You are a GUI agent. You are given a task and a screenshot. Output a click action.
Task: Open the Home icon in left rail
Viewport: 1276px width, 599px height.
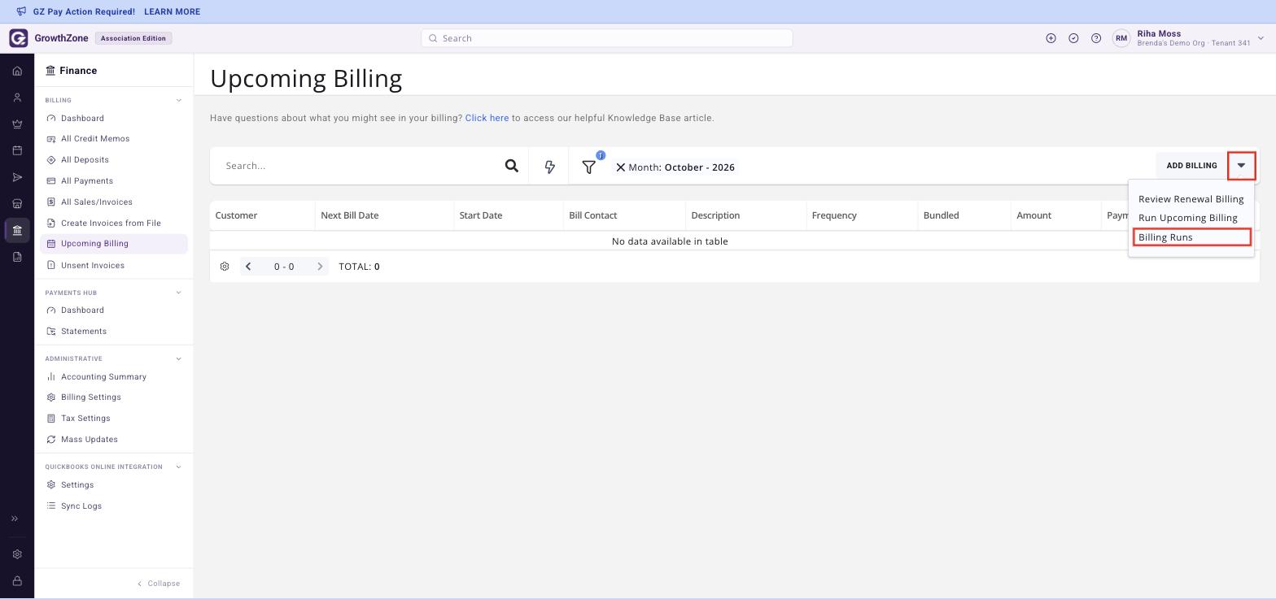(x=17, y=71)
